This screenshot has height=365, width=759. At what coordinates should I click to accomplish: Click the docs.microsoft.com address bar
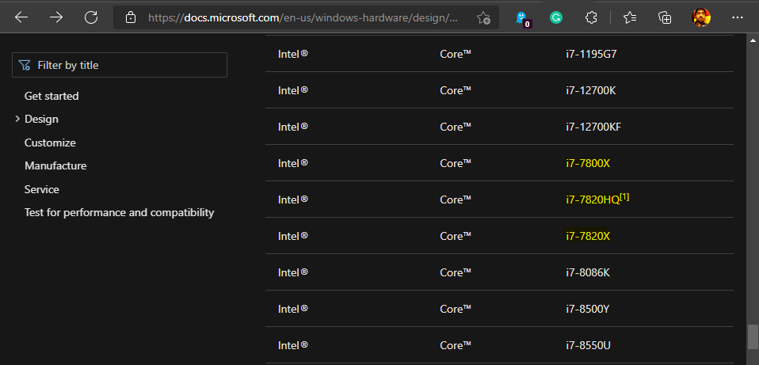[303, 18]
